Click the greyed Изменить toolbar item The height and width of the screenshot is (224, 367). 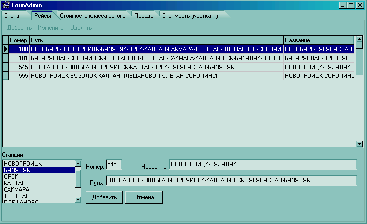(51, 28)
